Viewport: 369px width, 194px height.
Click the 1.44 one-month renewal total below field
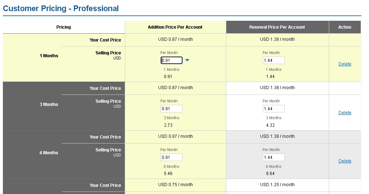(x=270, y=77)
